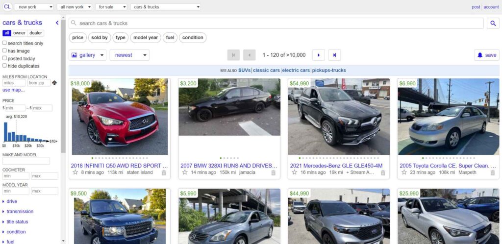Open the fuel filter chip

pyautogui.click(x=170, y=37)
